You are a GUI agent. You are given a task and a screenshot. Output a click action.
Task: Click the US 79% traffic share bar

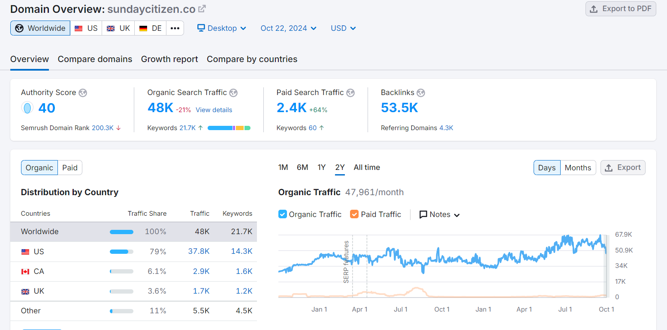click(x=121, y=252)
